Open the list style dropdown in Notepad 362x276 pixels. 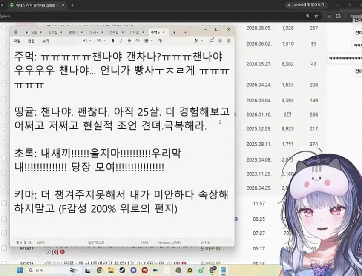(x=101, y=40)
